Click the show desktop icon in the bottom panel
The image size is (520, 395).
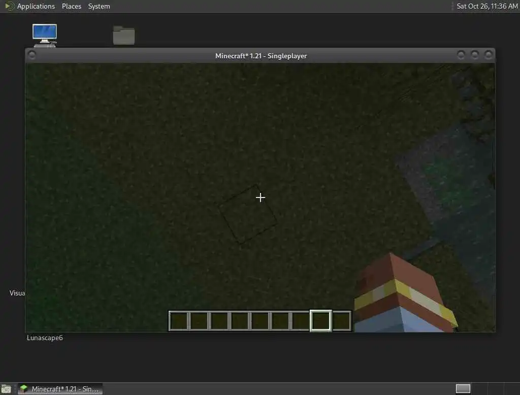pyautogui.click(x=6, y=389)
